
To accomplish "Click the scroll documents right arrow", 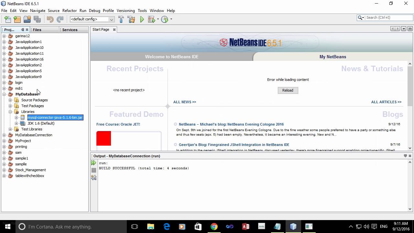I will 398,29.
